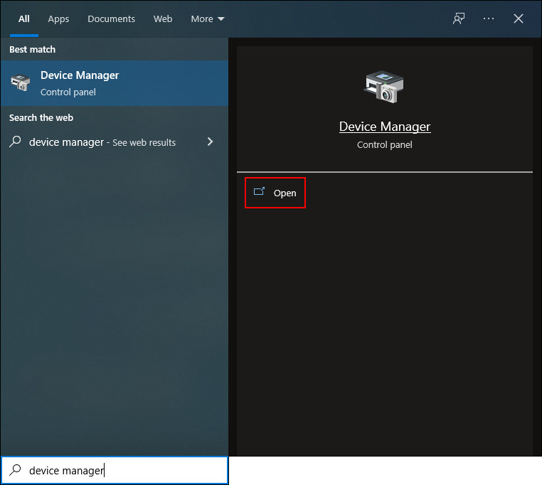This screenshot has width=542, height=485.
Task: Expand web results chevron arrow
Action: click(210, 142)
